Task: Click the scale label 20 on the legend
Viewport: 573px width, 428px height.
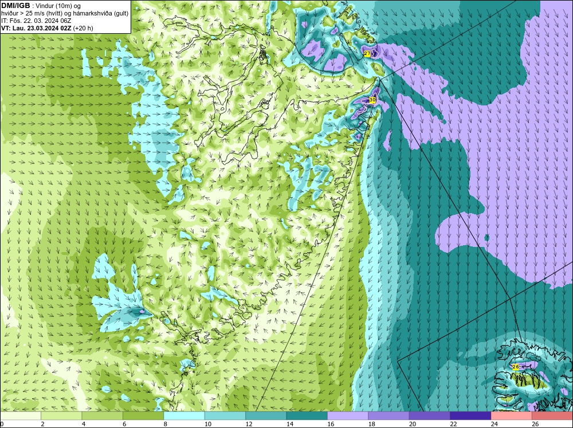Action: coord(413,424)
